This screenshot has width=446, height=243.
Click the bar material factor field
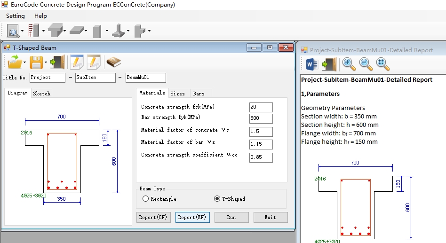pyautogui.click(x=261, y=144)
